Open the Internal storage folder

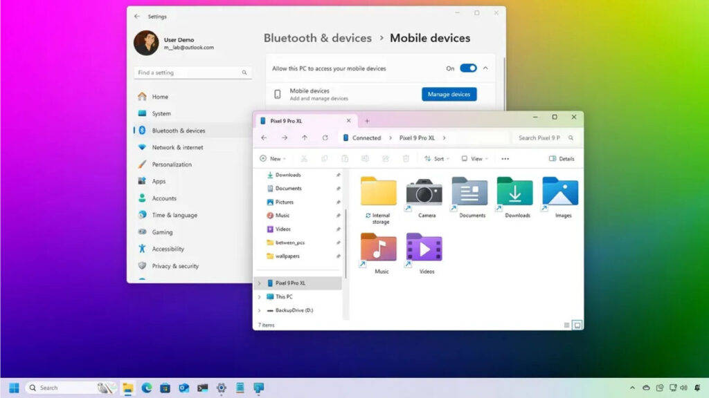coord(378,192)
